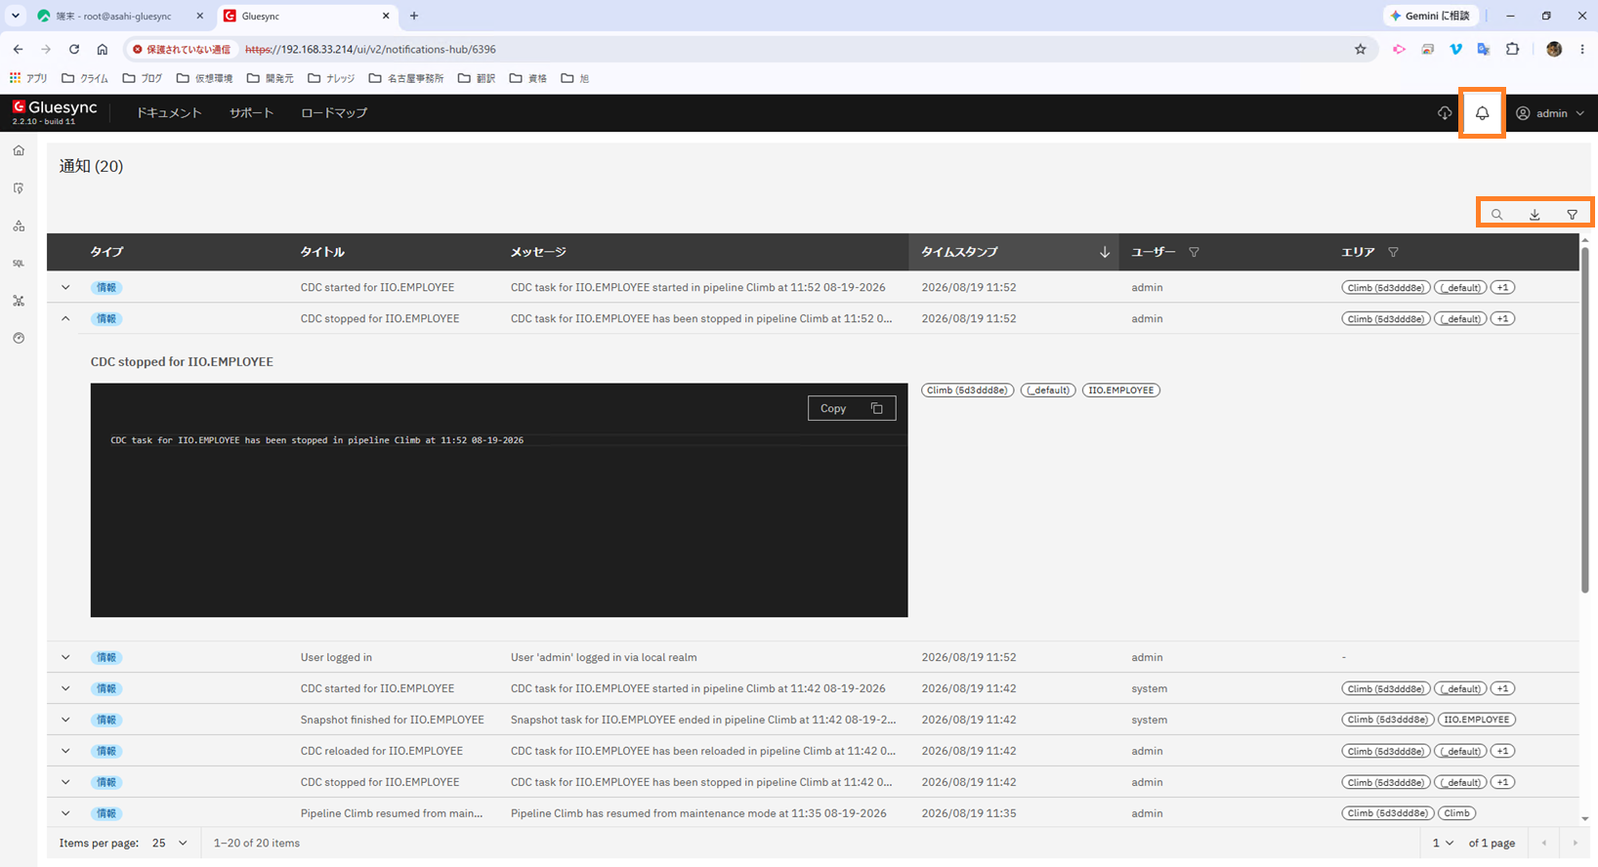Filter by area column funnel icon
This screenshot has height=867, width=1598.
pos(1393,252)
